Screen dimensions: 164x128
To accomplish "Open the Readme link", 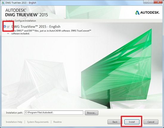I will coord(58,122).
